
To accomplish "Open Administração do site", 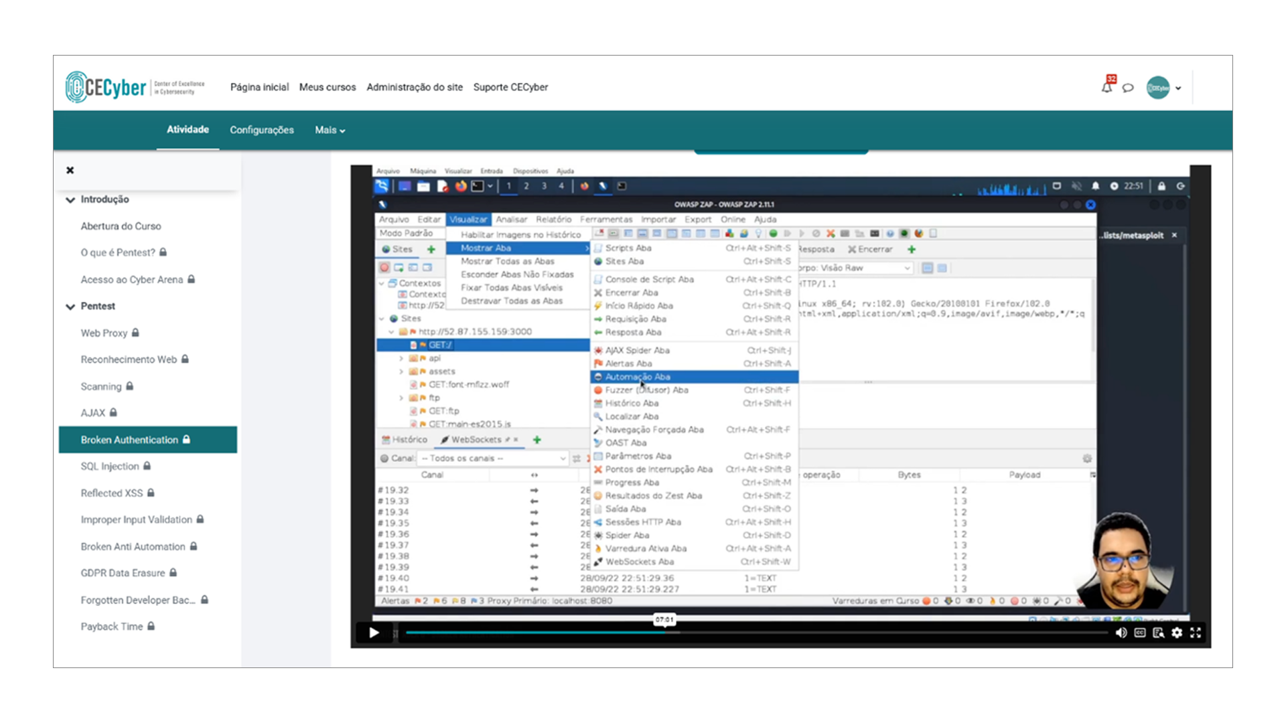I will (415, 87).
